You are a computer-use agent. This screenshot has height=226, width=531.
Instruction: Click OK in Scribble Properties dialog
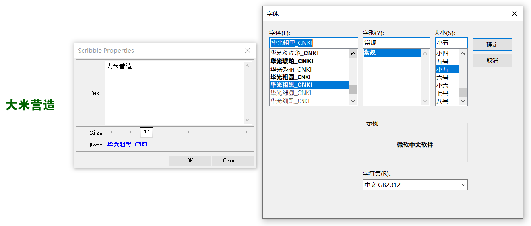(x=190, y=160)
